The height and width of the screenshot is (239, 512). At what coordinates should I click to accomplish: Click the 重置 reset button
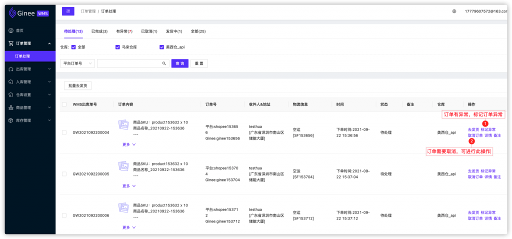199,63
